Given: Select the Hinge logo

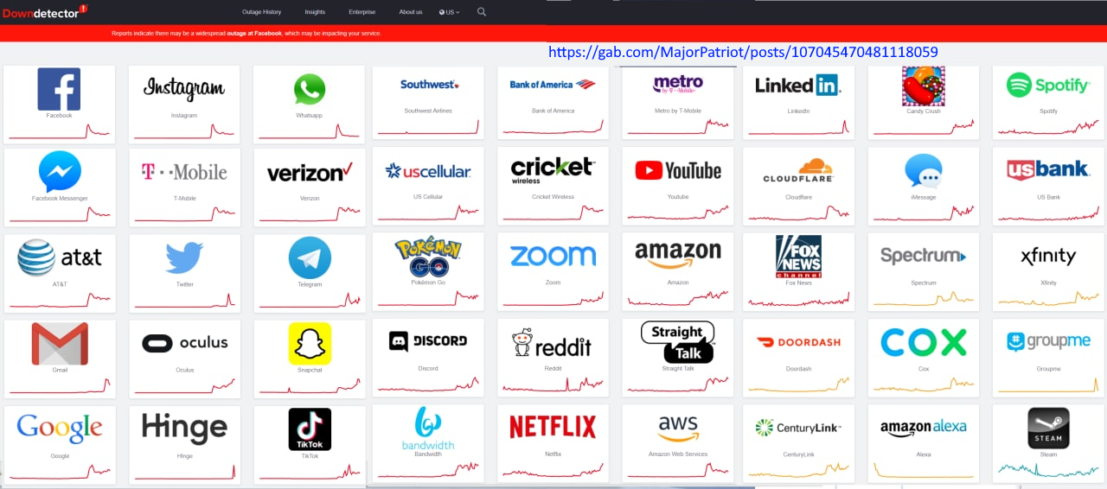Looking at the screenshot, I should 184,428.
